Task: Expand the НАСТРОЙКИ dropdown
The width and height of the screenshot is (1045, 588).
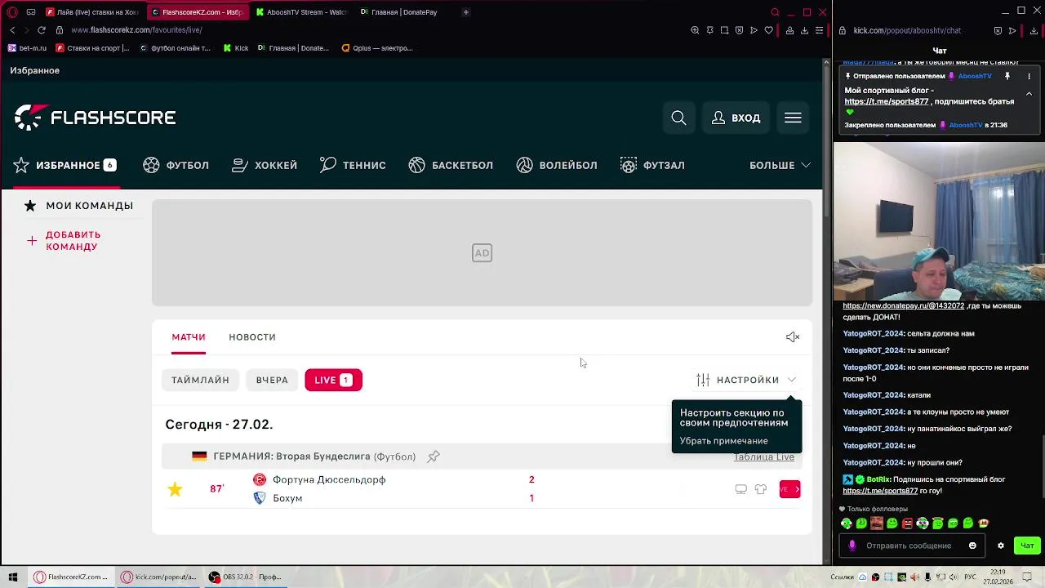Action: (x=746, y=380)
